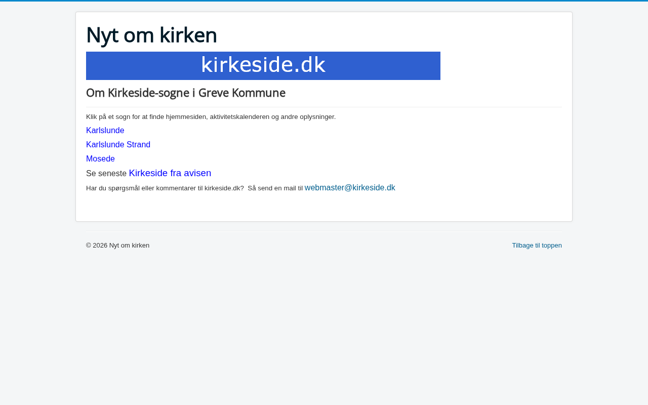The width and height of the screenshot is (648, 405).
Task: Click the blue kirkeside.dk banner image
Action: pyautogui.click(x=263, y=66)
